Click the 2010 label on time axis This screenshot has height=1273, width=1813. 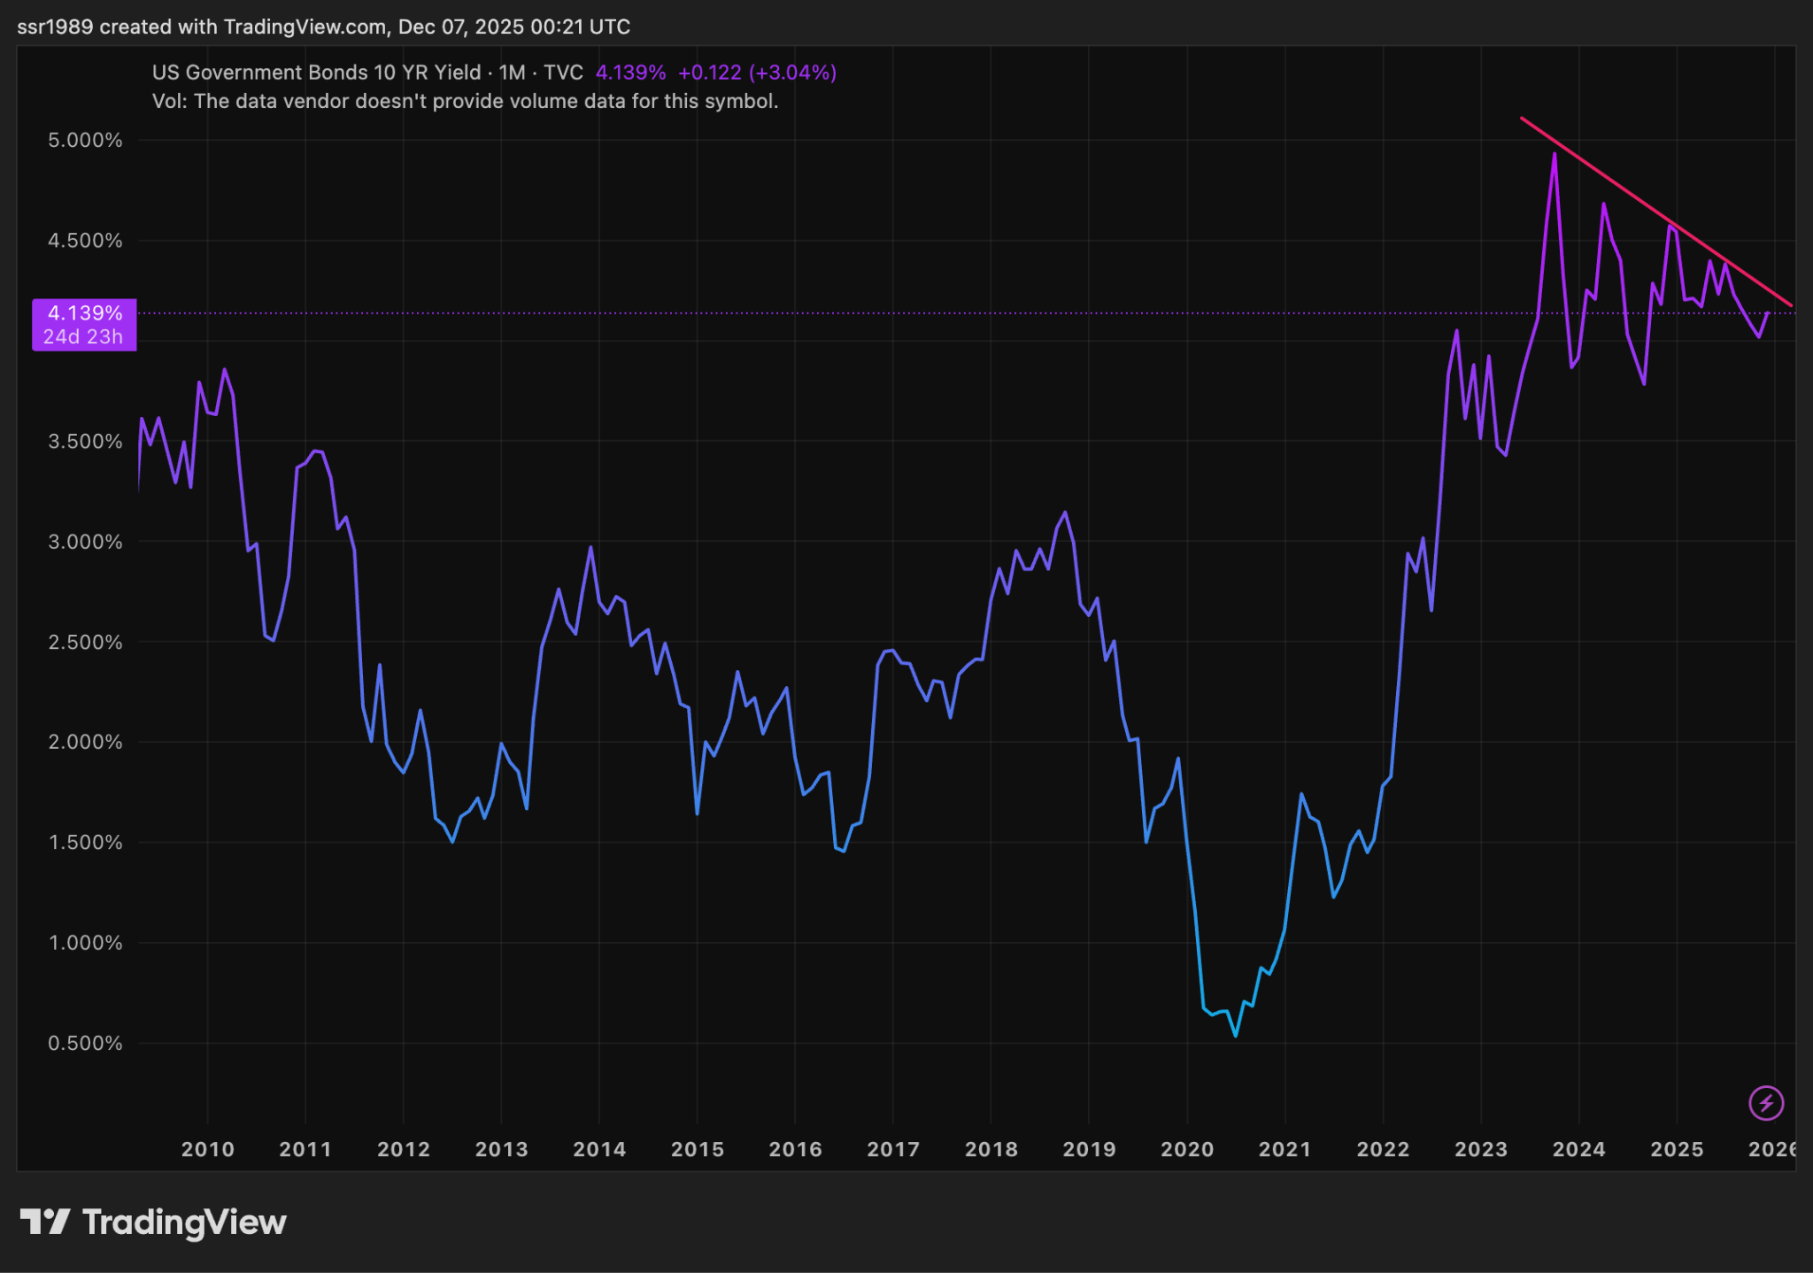pos(207,1149)
